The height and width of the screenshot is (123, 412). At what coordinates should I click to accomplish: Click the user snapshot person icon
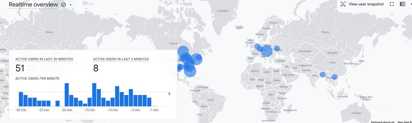click(343, 4)
